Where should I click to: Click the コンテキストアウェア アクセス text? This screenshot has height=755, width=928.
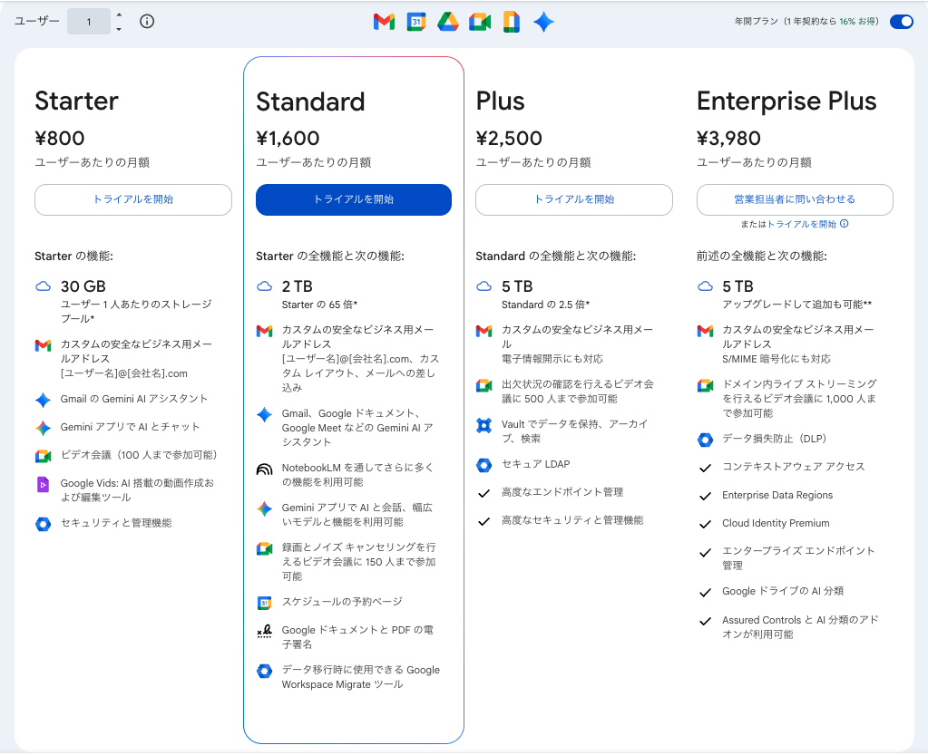(794, 467)
